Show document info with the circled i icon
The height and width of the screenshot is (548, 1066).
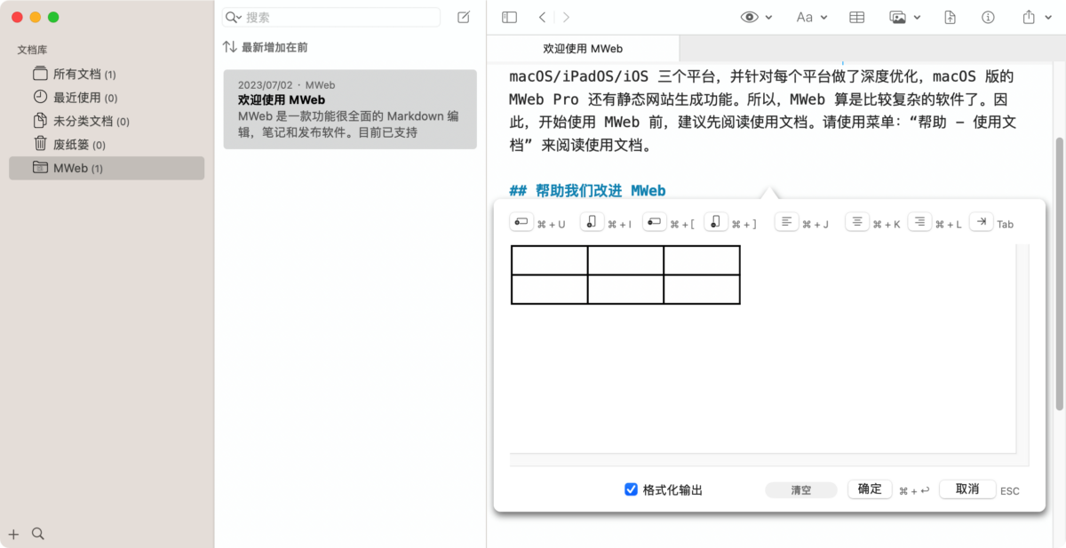point(988,17)
